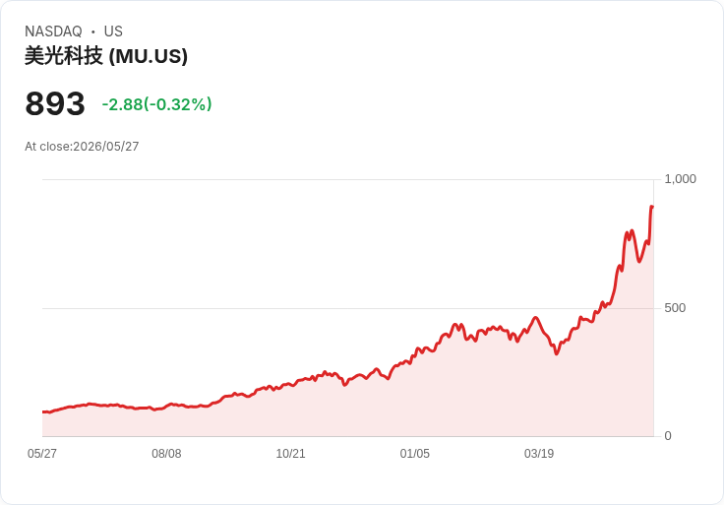Click the 1,000 y-axis label
The height and width of the screenshot is (505, 724).
tap(680, 179)
